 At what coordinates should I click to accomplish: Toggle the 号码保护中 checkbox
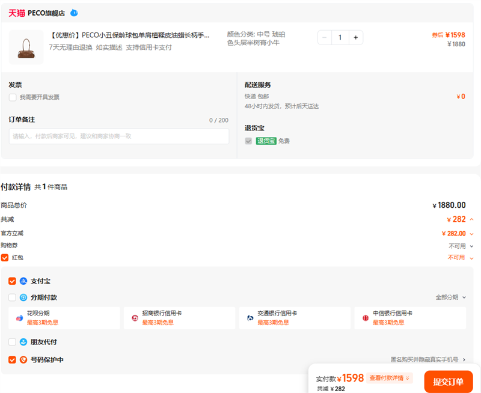point(13,360)
